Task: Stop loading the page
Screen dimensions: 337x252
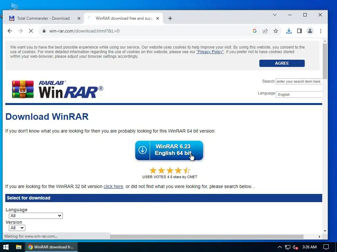Action: 31,31
